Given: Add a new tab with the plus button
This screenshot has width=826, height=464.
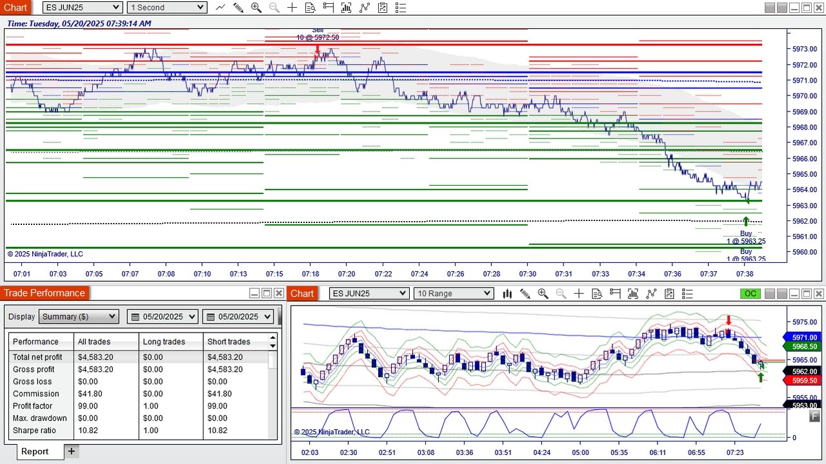Looking at the screenshot, I should pos(72,452).
